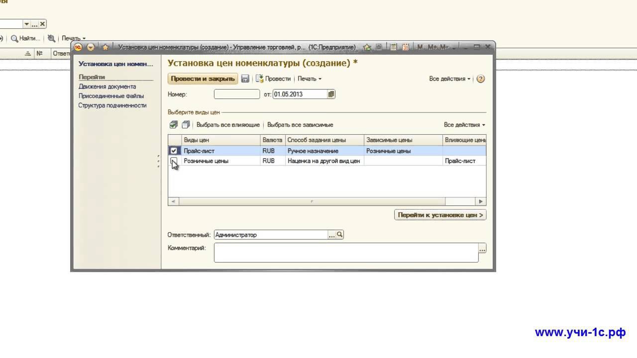
Task: Click the Зависимые цены column header
Action: [404, 140]
